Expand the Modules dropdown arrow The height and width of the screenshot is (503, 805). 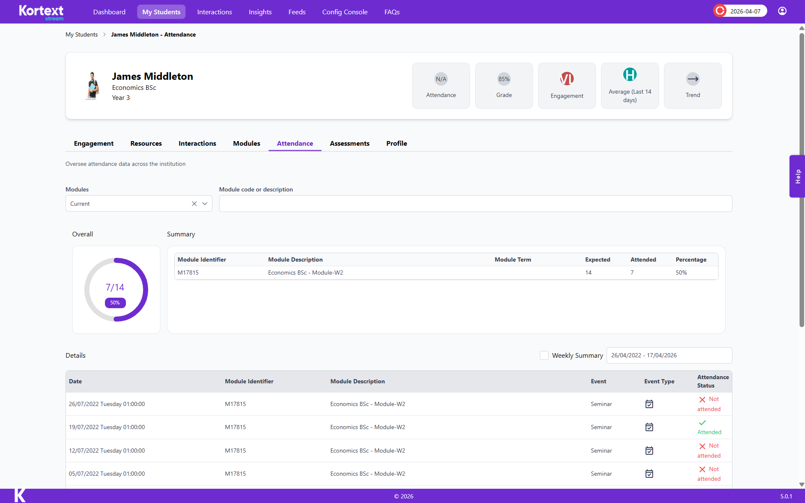[205, 204]
